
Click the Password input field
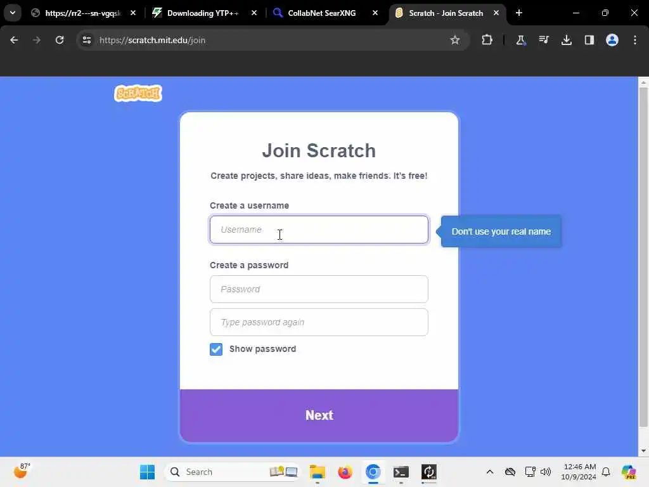tap(319, 289)
